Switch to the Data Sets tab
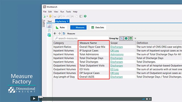Viewport: 182px width, 102px height. [98, 27]
